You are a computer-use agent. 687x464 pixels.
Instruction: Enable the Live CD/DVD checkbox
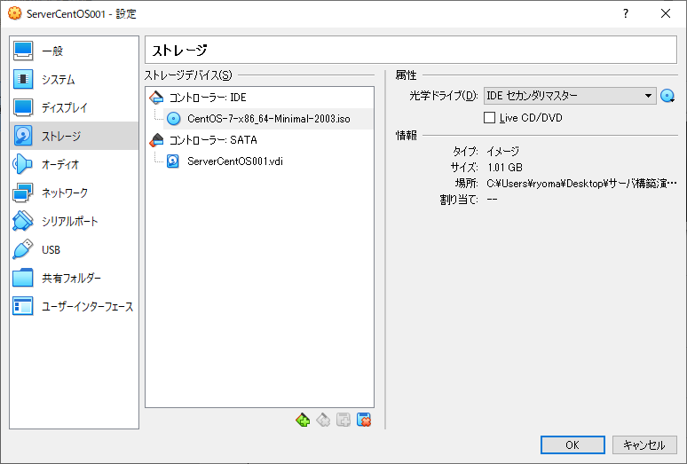tap(489, 118)
